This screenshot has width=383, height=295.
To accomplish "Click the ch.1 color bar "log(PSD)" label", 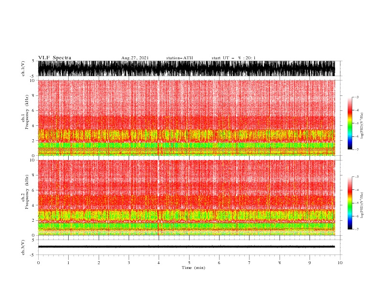I will pyautogui.click(x=362, y=126).
